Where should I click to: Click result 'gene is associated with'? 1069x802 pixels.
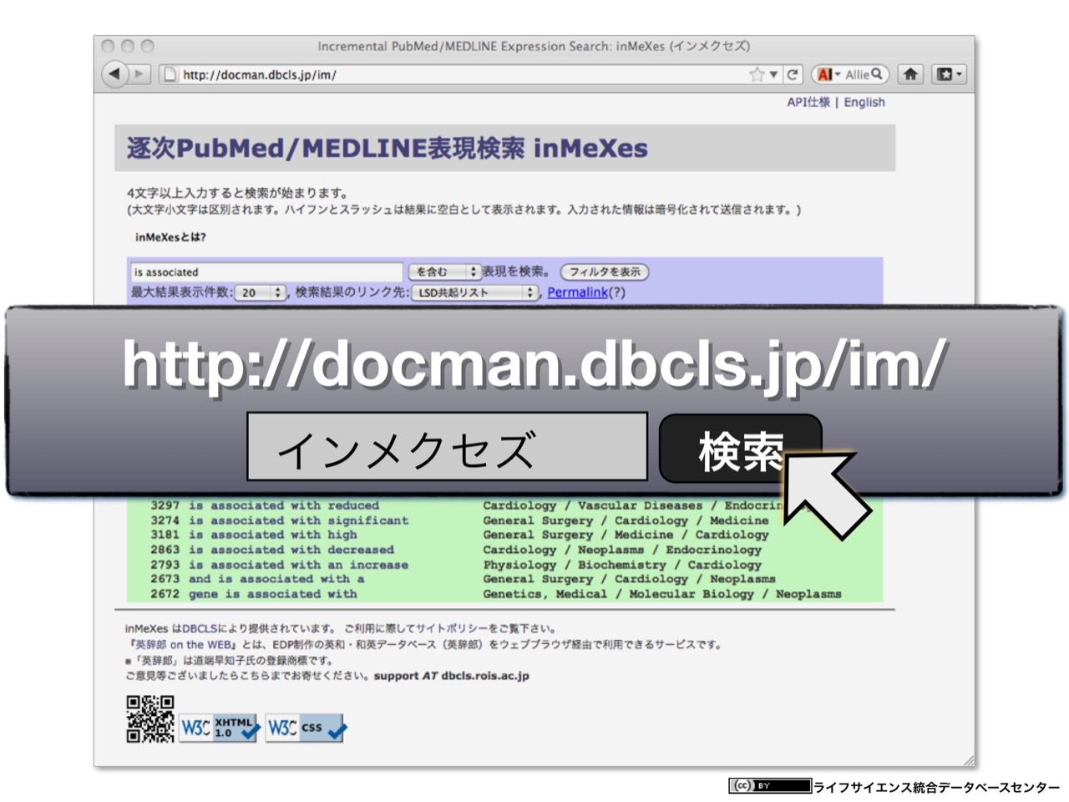point(273,594)
